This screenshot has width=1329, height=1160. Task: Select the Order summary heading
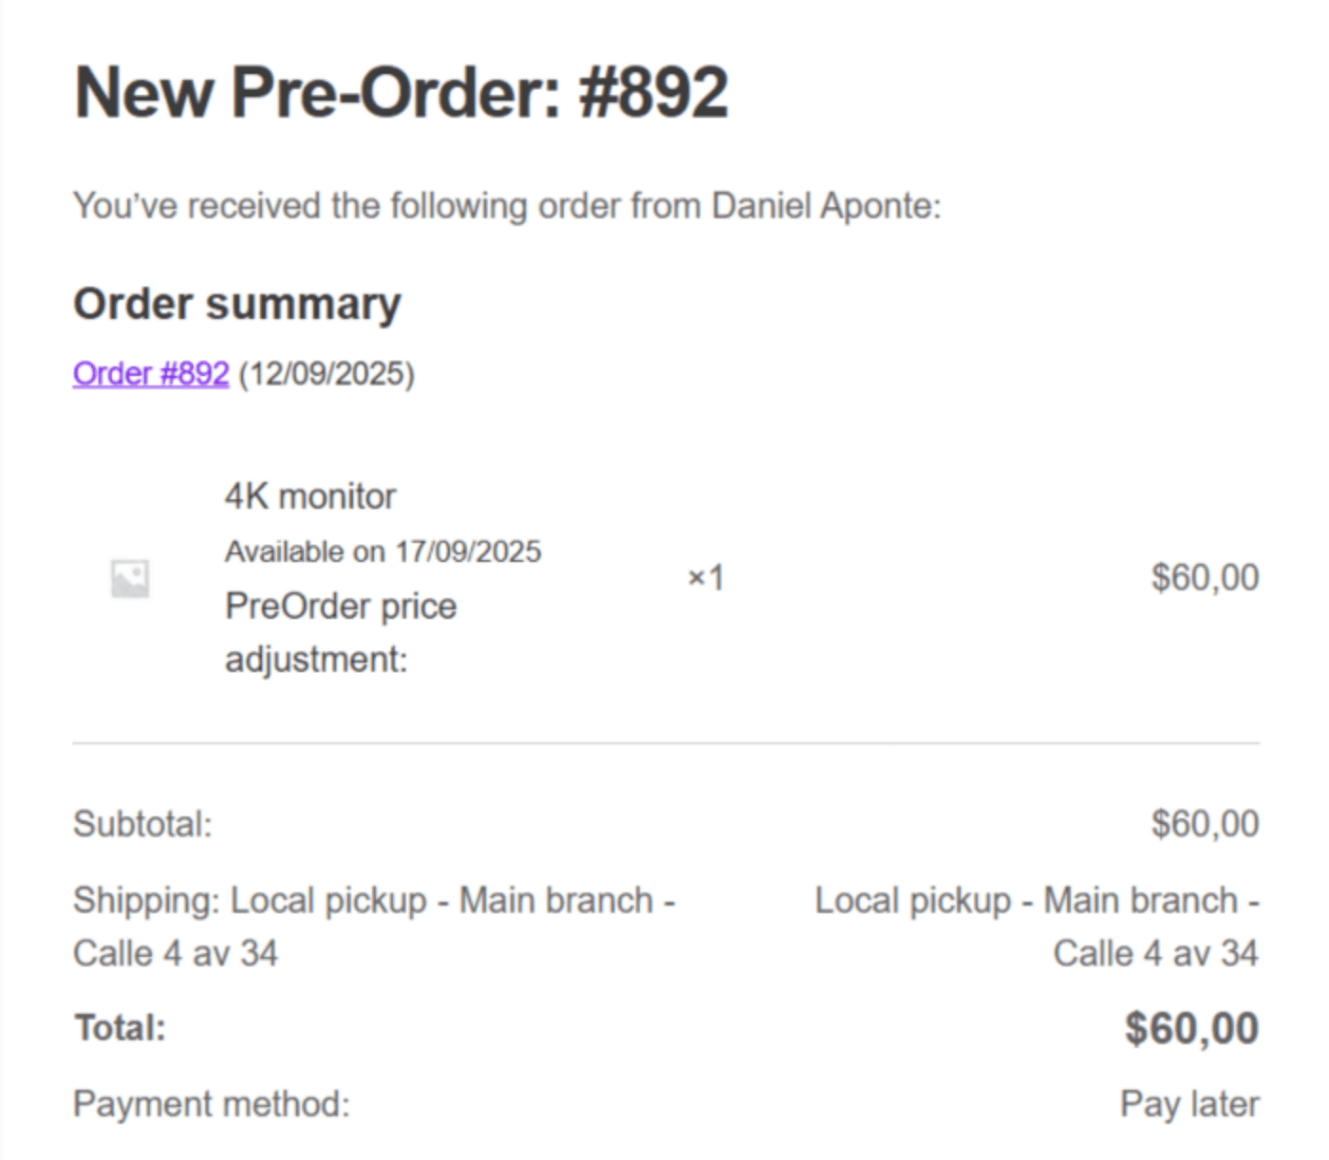tap(236, 305)
